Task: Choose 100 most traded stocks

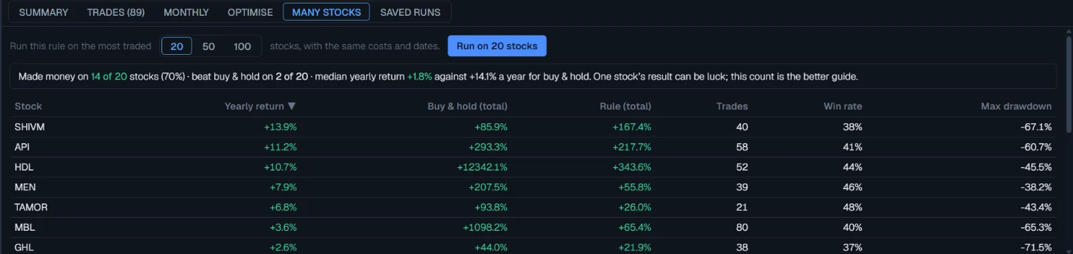Action: (242, 47)
